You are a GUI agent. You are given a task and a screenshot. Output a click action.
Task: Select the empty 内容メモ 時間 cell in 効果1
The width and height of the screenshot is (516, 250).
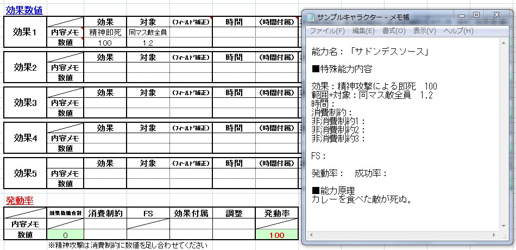point(234,33)
